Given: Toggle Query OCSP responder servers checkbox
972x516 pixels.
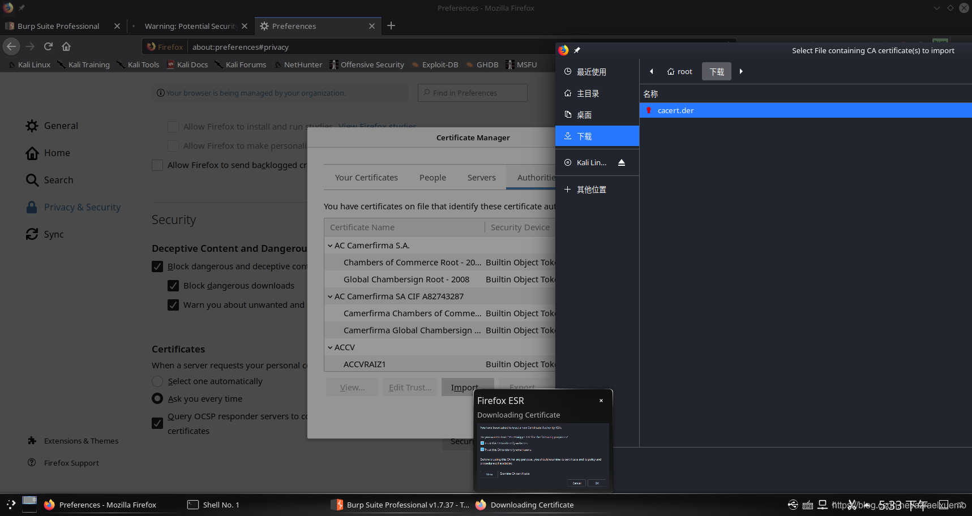Looking at the screenshot, I should click(157, 423).
